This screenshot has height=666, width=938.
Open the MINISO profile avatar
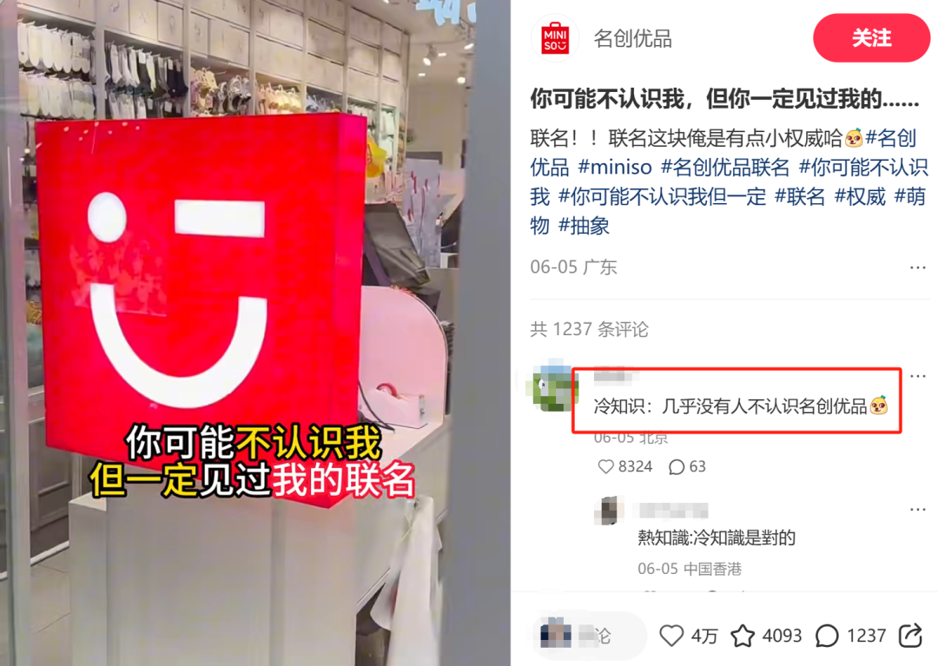click(x=554, y=39)
